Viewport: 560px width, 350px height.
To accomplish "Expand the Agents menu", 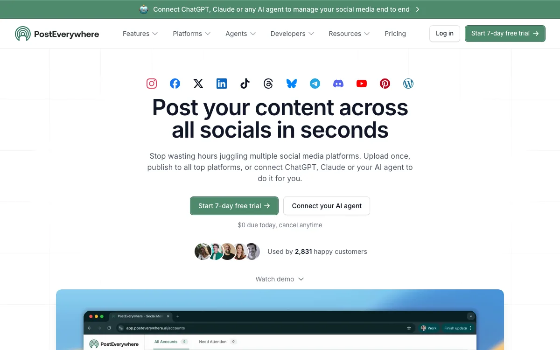I will pos(241,34).
